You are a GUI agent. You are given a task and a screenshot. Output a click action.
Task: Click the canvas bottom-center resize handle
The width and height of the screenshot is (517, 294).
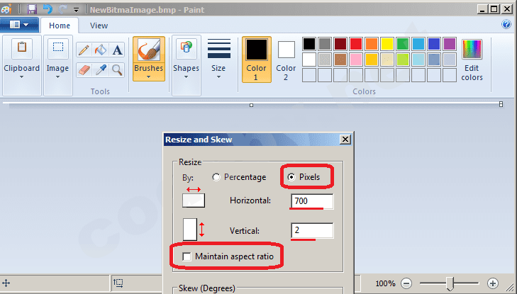coord(252,106)
